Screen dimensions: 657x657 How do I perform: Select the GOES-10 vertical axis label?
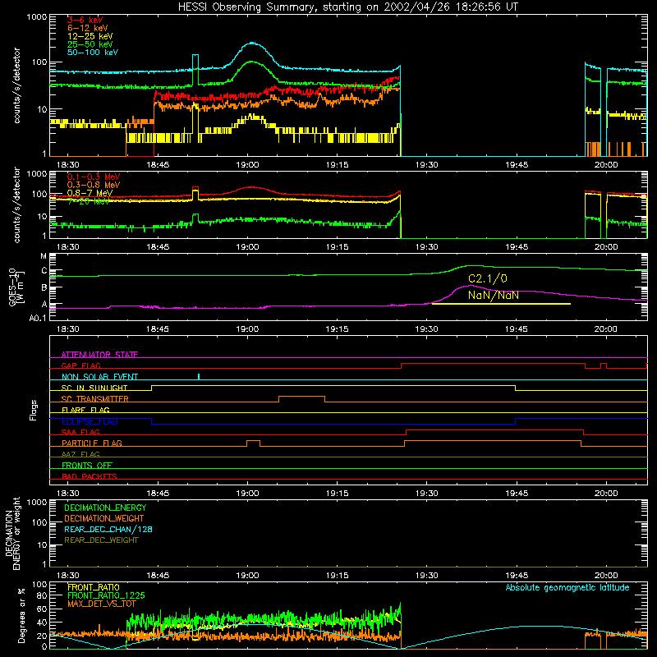(x=16, y=288)
